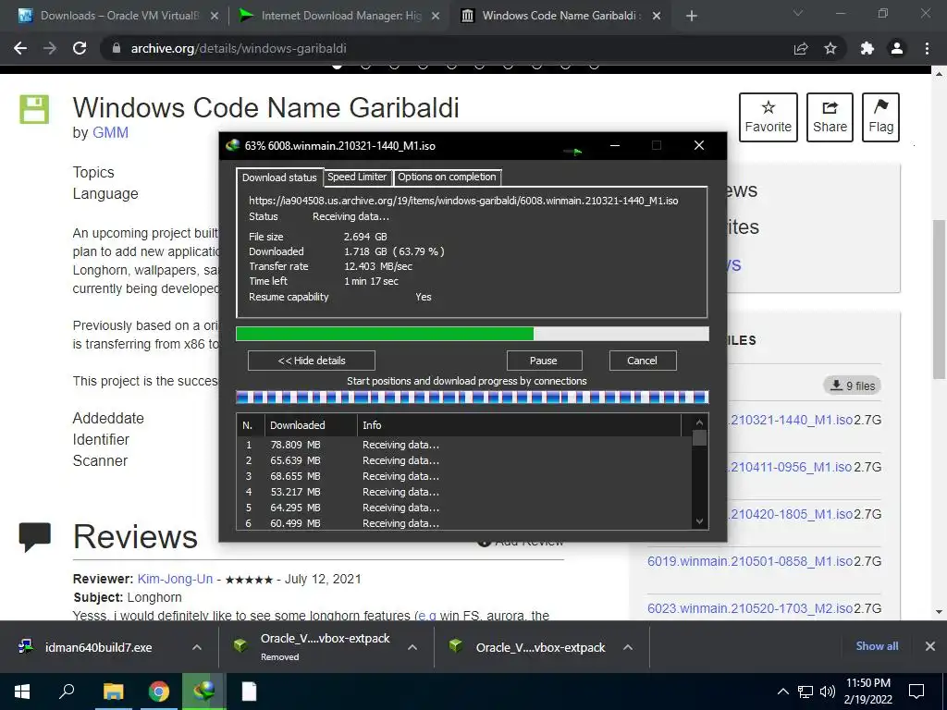The width and height of the screenshot is (947, 710).
Task: Select Windows Code Name Garibaldi browser tab
Action: coord(560,16)
